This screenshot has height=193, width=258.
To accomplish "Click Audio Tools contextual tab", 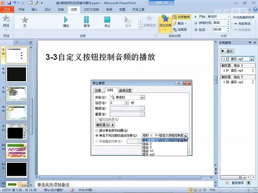I will [x=161, y=2].
